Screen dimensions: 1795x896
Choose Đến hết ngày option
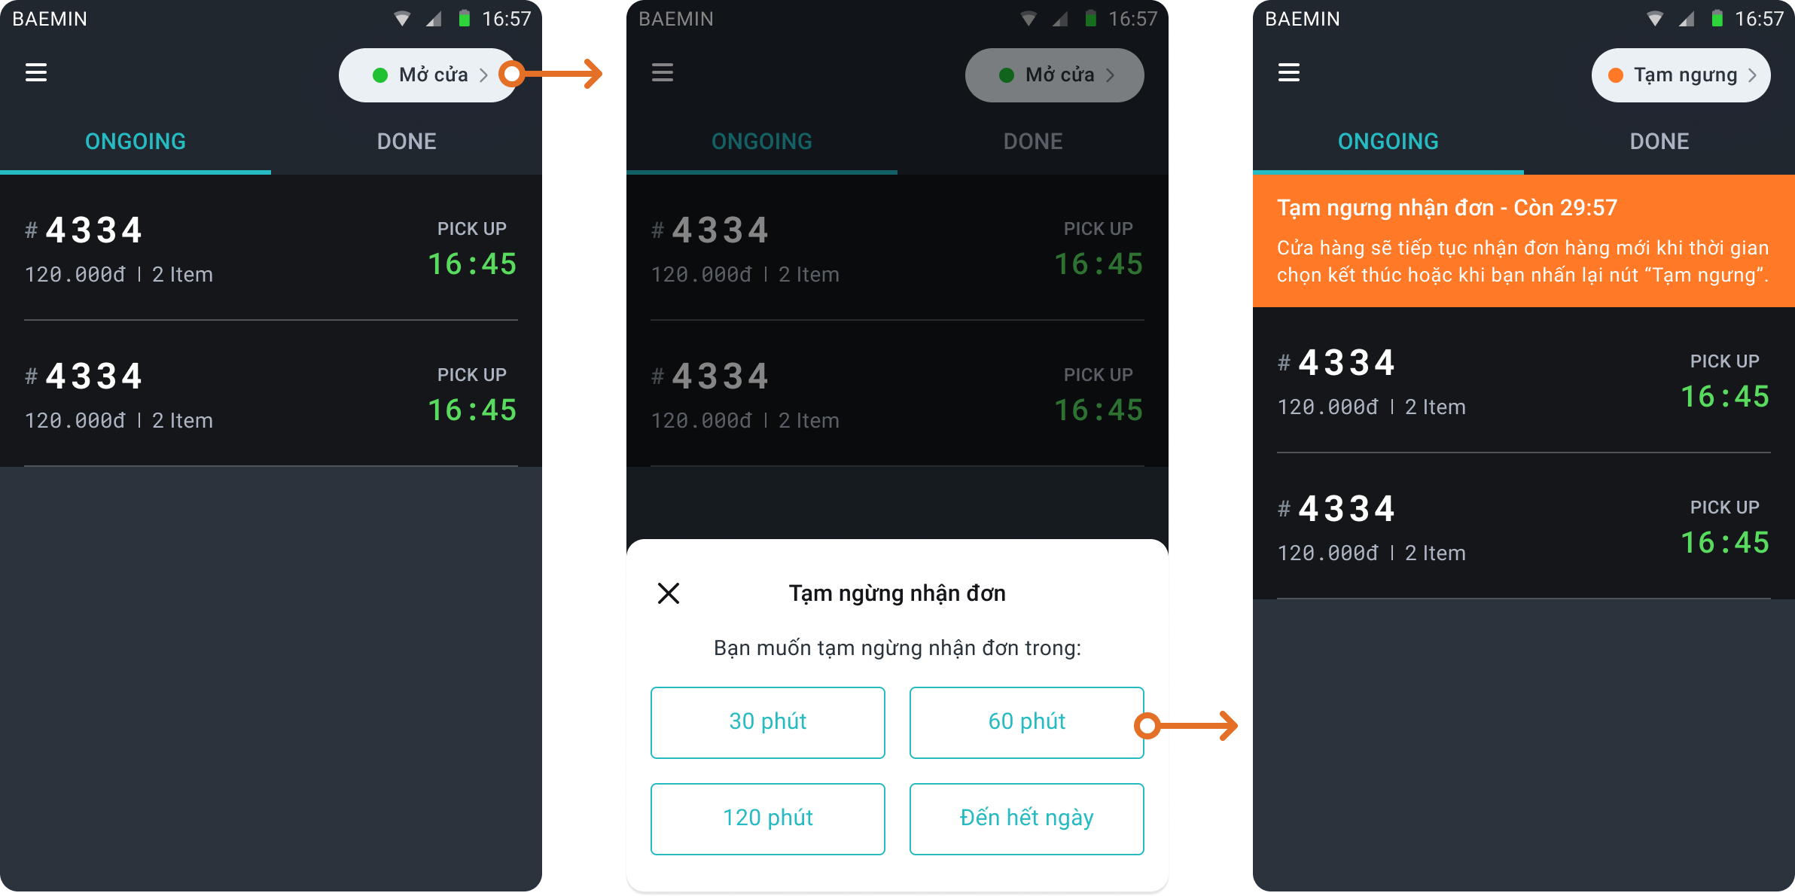1027,819
